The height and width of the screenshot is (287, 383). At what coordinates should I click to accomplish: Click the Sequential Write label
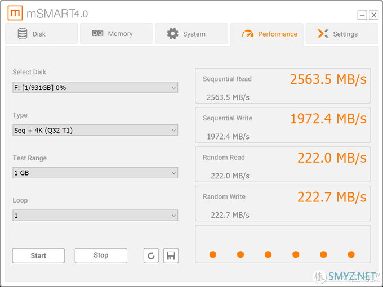[228, 118]
